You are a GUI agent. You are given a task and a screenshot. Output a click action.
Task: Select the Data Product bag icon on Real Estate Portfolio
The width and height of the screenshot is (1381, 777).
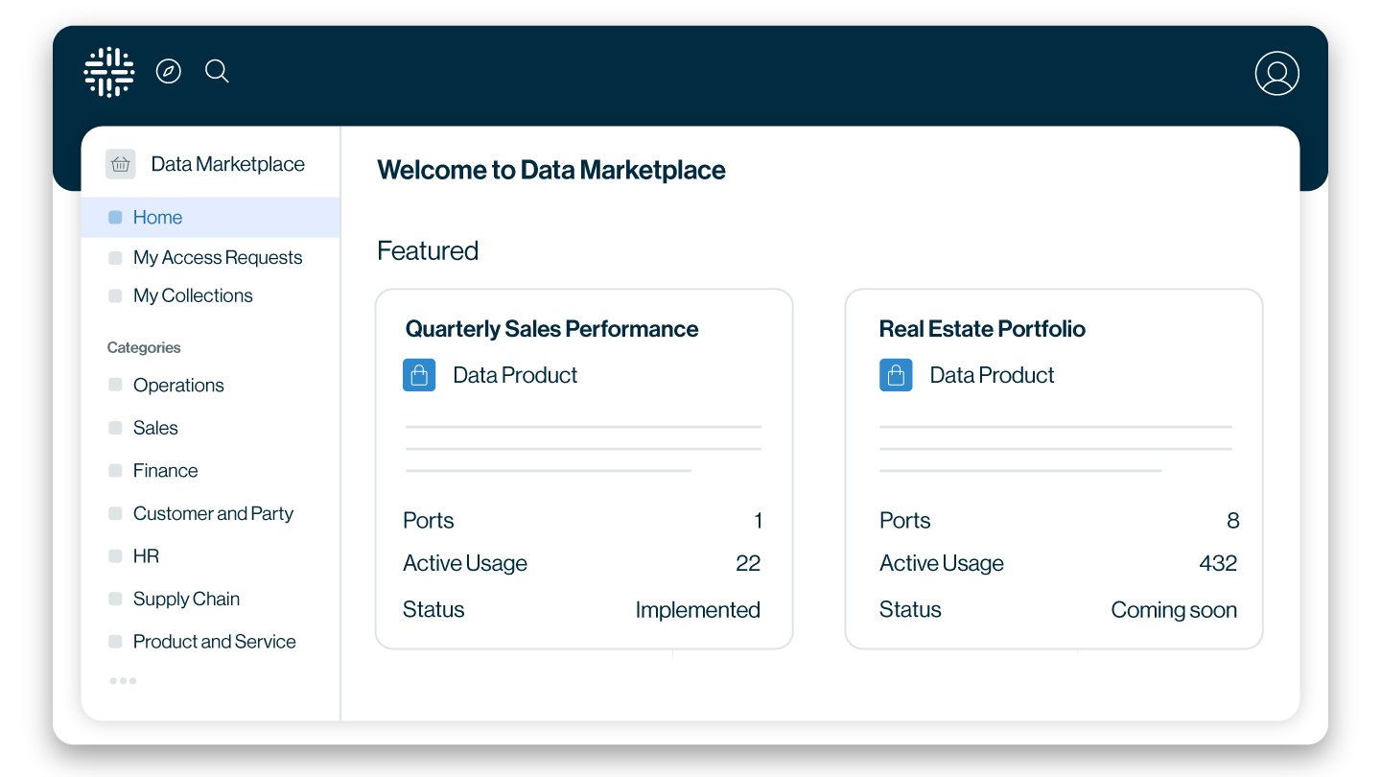point(896,375)
